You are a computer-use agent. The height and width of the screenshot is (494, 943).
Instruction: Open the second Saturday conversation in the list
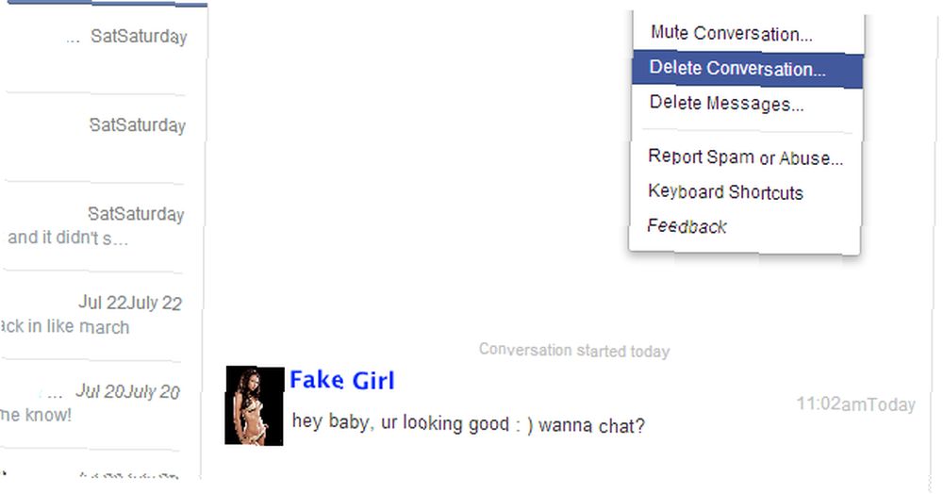pos(102,138)
